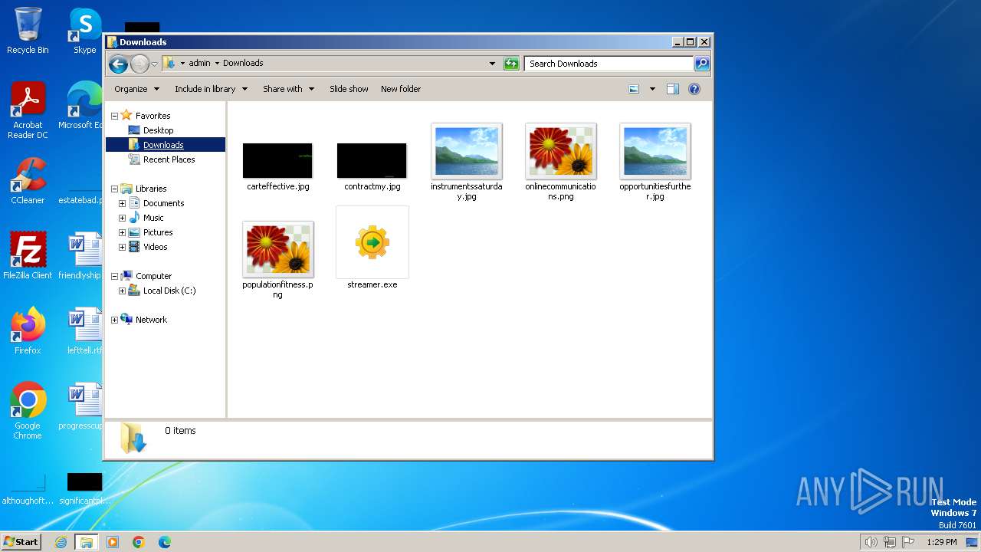Select Desktop under Favorites
The image size is (981, 552).
pyautogui.click(x=159, y=130)
